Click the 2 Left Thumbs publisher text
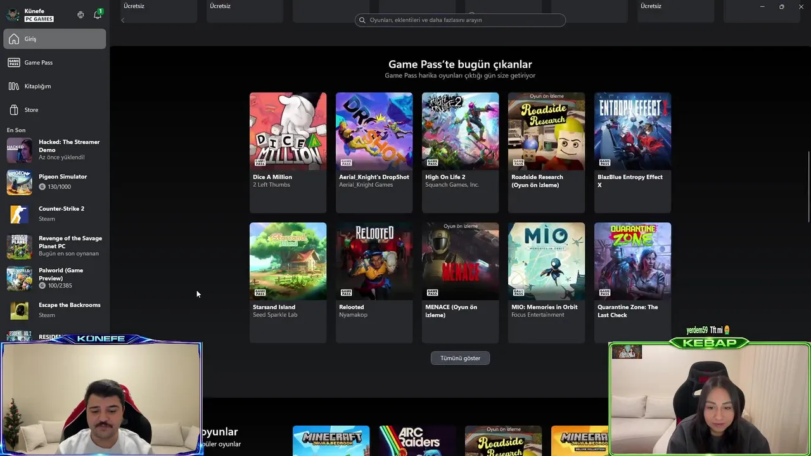811x456 pixels. (x=271, y=185)
